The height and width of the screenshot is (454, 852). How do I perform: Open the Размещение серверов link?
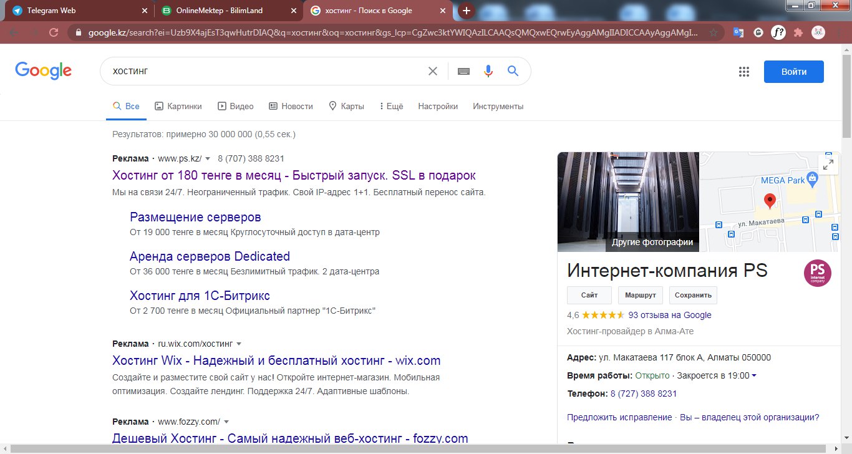(195, 217)
